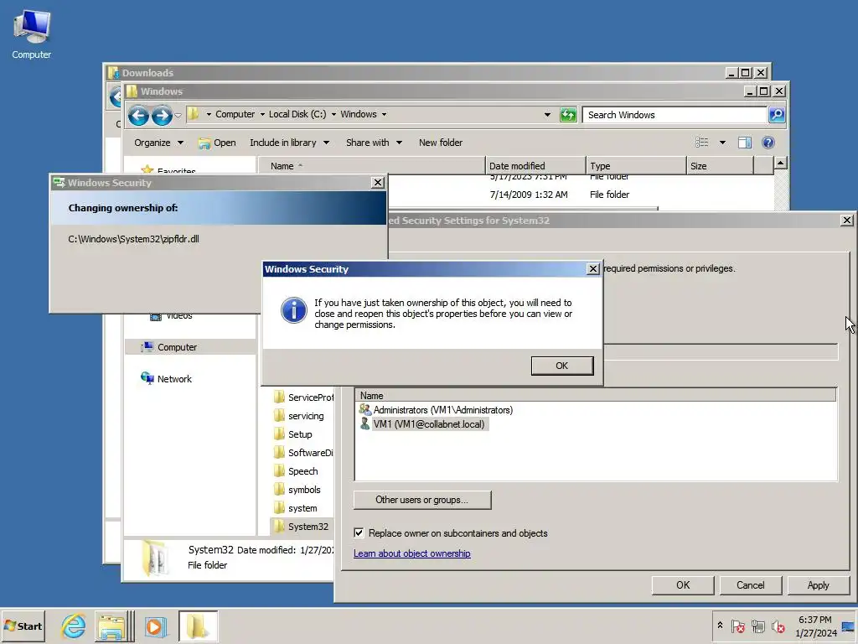The width and height of the screenshot is (858, 644).
Task: Sort by the Name column header
Action: pyautogui.click(x=371, y=166)
